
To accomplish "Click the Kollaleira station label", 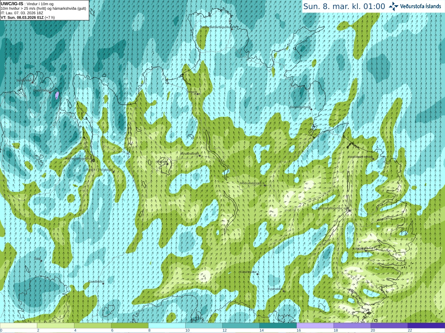I will click(x=359, y=249).
